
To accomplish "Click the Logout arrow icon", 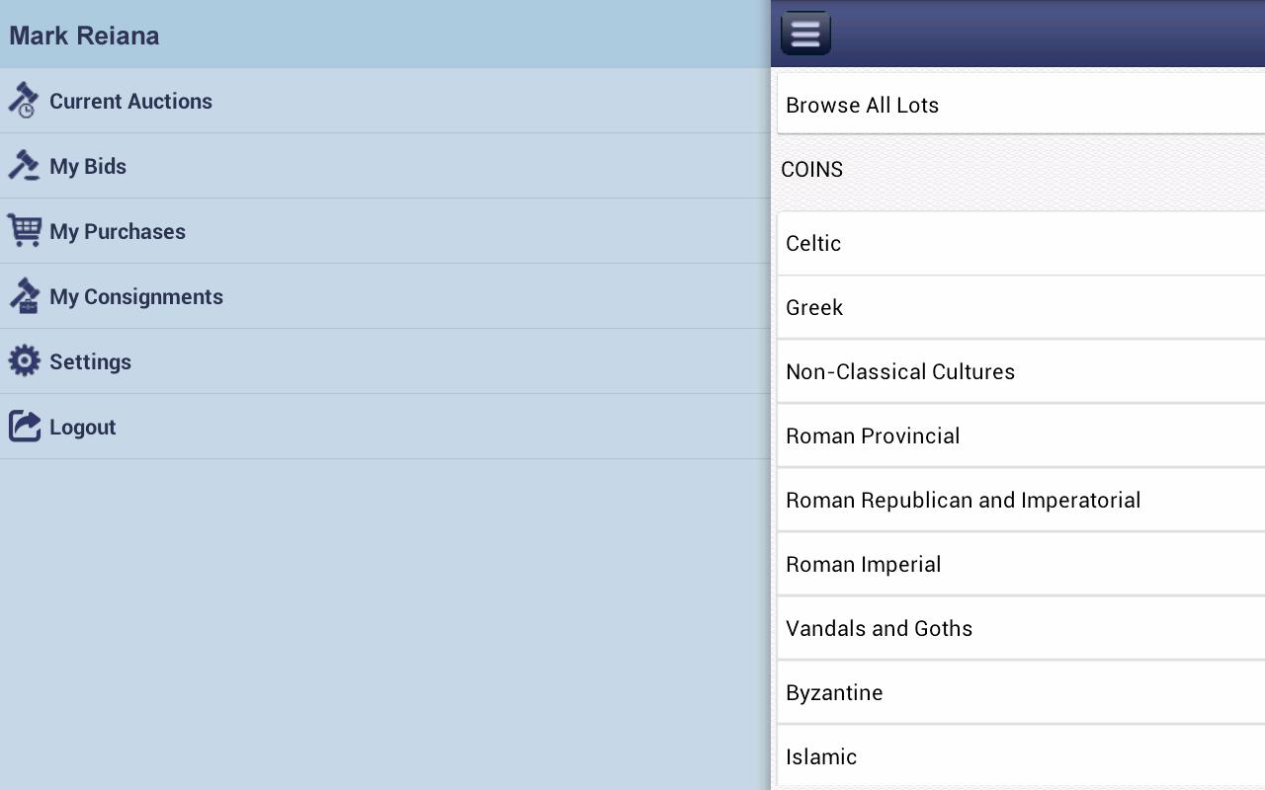I will click(24, 427).
